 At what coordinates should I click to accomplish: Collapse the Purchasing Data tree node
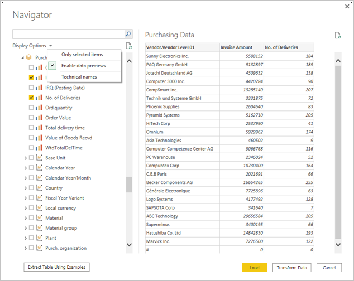coord(22,58)
